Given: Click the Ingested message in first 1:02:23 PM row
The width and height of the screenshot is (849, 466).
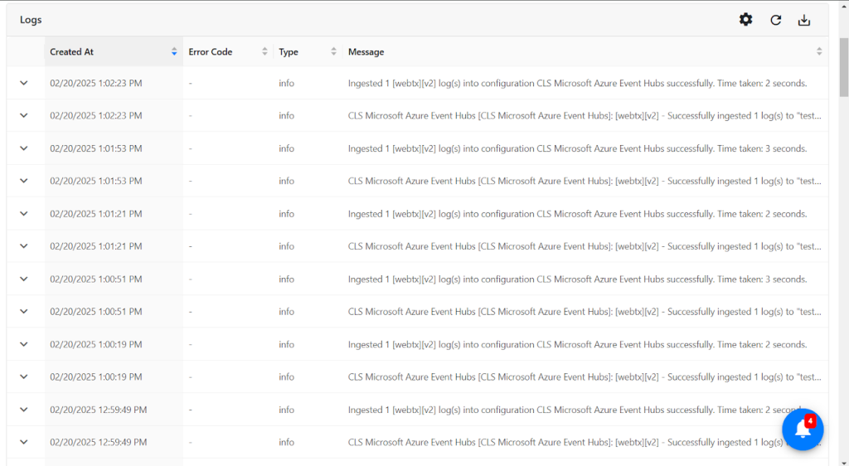Looking at the screenshot, I should (577, 84).
